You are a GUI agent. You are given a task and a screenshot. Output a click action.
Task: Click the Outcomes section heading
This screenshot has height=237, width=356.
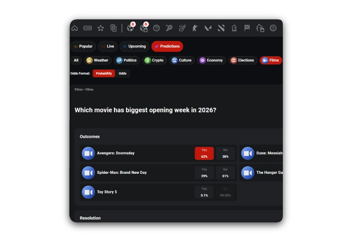coord(90,137)
